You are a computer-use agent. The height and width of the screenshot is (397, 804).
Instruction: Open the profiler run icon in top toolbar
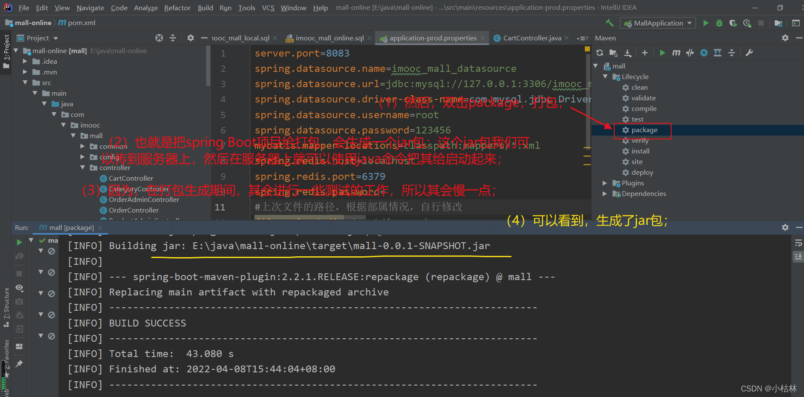[747, 23]
